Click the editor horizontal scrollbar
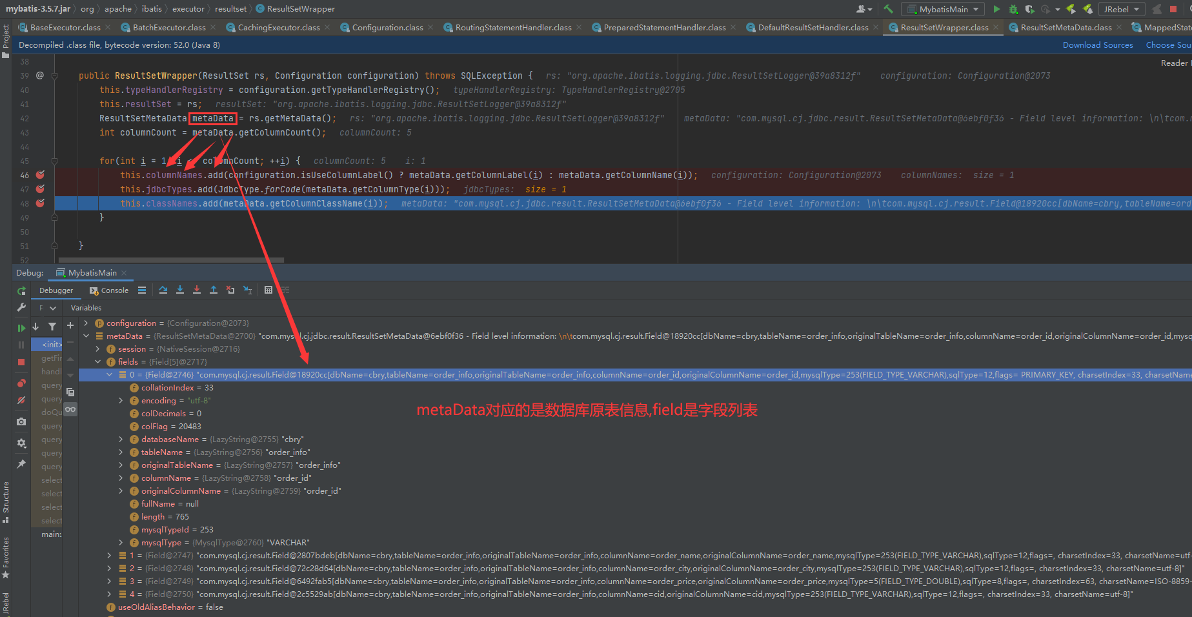This screenshot has width=1192, height=617. (x=171, y=260)
